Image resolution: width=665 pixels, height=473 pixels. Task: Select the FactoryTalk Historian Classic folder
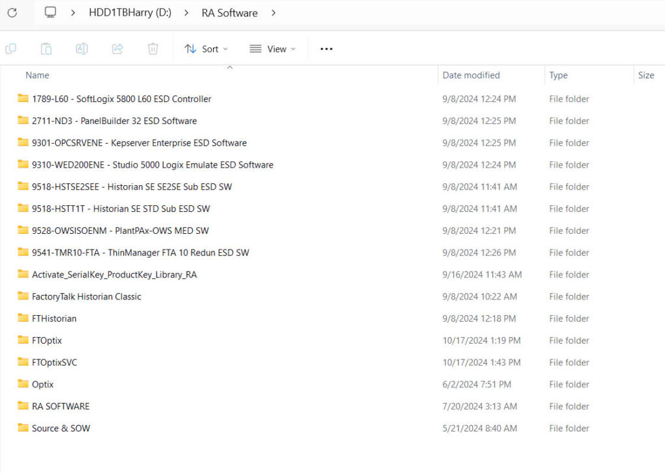85,296
